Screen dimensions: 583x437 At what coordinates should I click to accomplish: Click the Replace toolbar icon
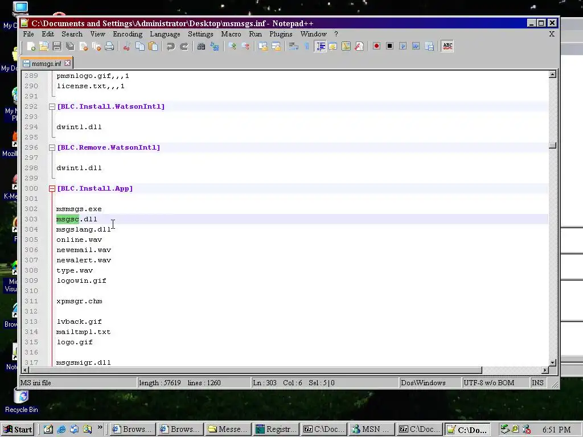click(215, 47)
